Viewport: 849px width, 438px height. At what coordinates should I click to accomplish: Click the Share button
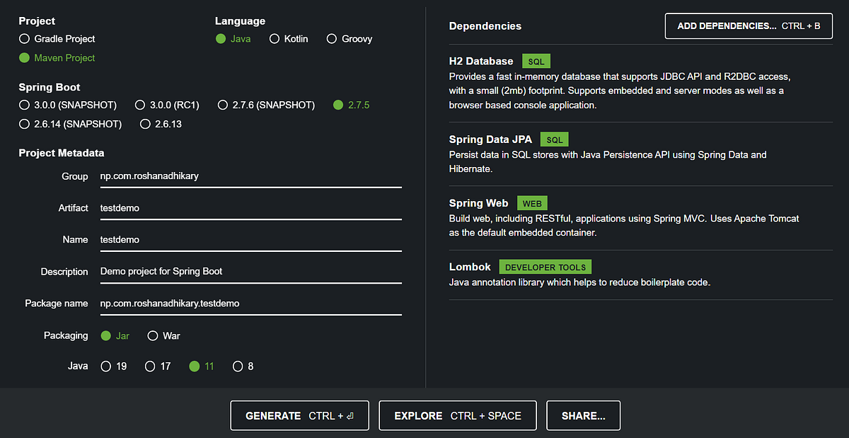coord(584,416)
